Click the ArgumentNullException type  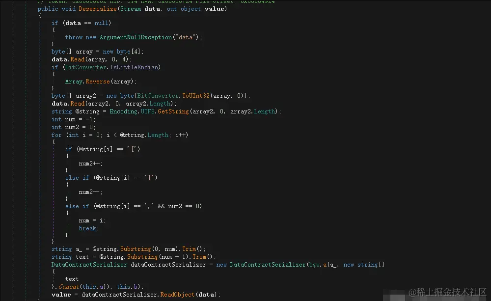point(136,37)
